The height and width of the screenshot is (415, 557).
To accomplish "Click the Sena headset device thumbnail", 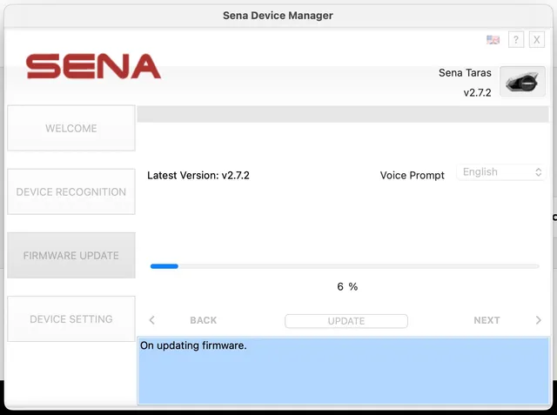I will (522, 82).
